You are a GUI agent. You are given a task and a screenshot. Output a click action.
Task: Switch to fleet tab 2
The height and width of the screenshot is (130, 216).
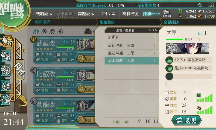click(44, 32)
